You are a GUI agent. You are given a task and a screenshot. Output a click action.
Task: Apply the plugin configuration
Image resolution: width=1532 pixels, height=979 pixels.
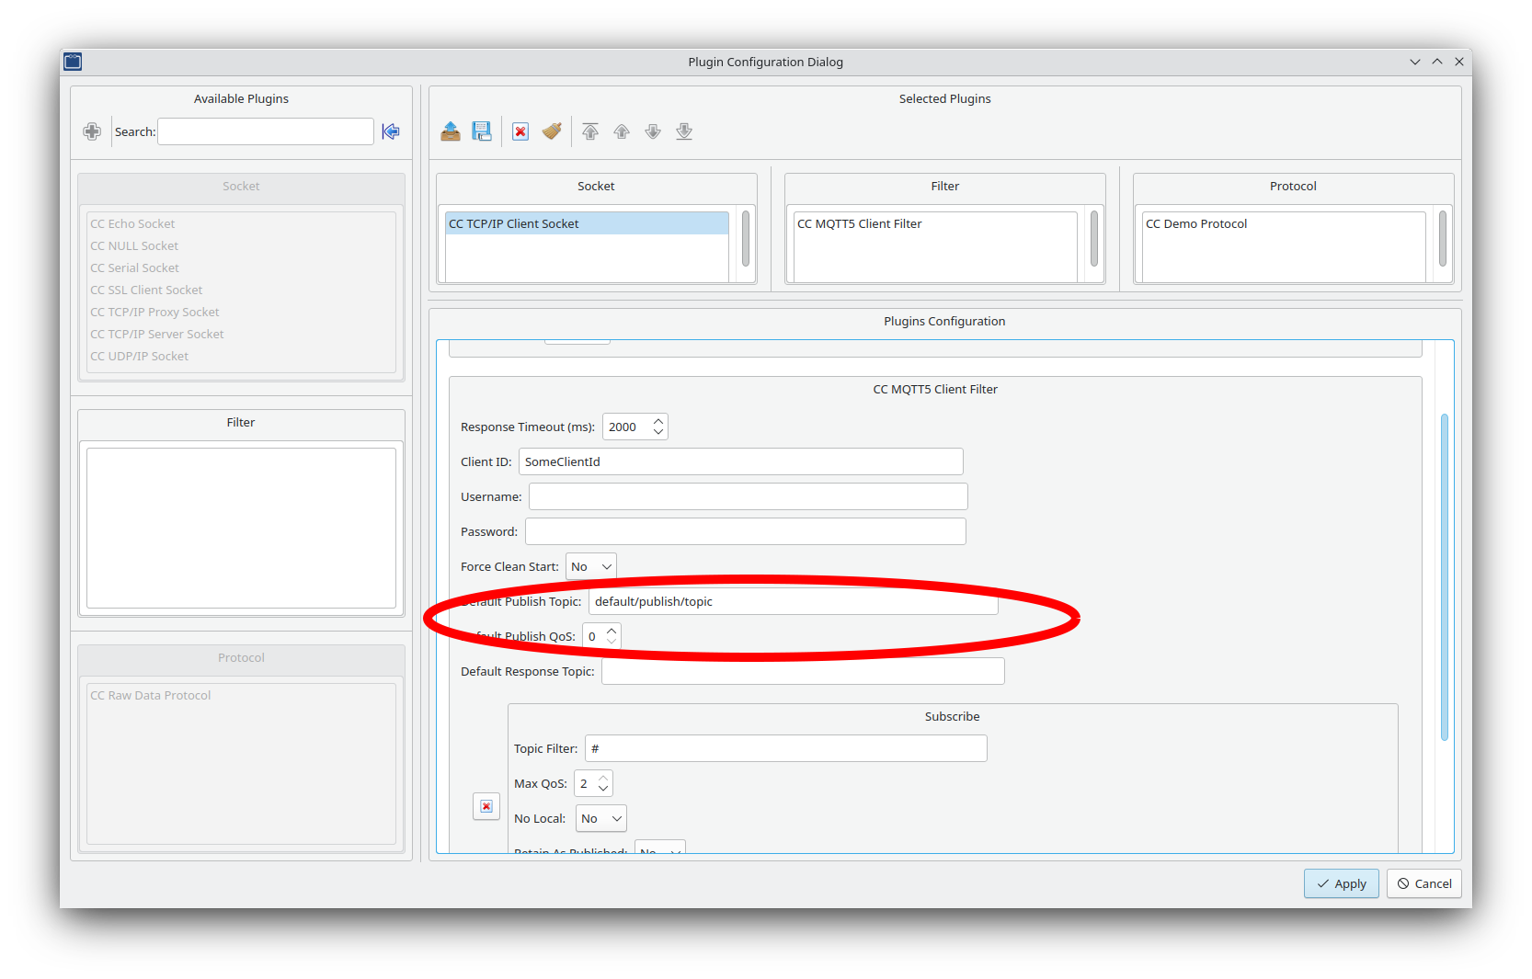coord(1341,883)
